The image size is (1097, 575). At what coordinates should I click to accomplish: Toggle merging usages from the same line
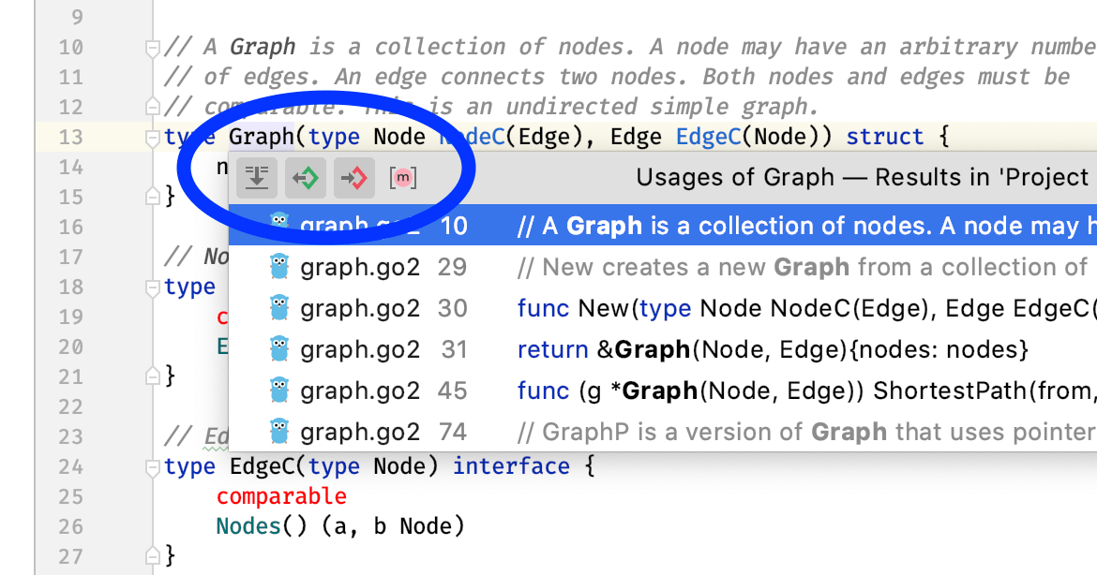tap(257, 177)
